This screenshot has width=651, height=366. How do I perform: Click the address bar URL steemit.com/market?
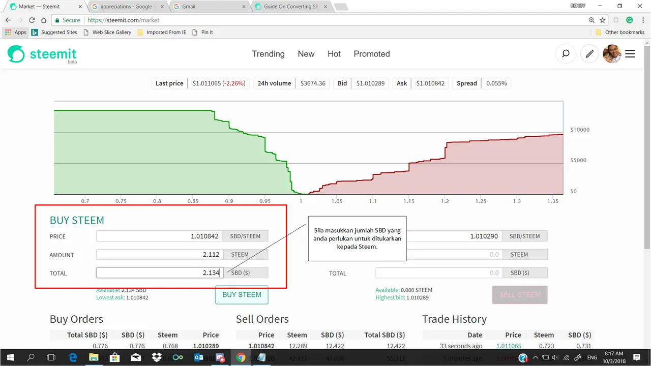(124, 20)
